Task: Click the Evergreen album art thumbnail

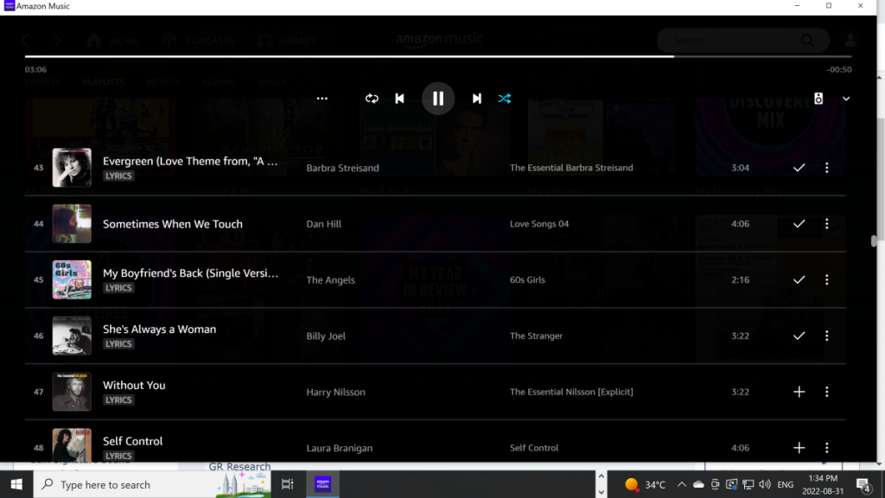Action: [x=72, y=168]
